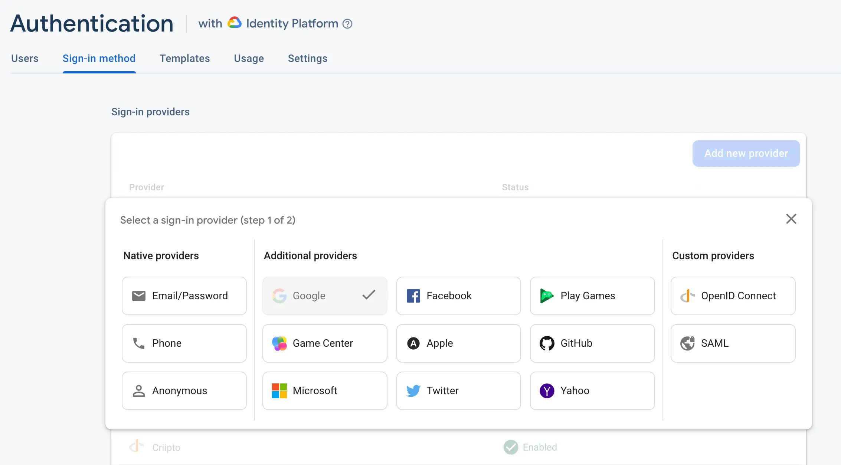This screenshot has width=841, height=465.
Task: Click the SAML globe lock icon
Action: click(688, 343)
